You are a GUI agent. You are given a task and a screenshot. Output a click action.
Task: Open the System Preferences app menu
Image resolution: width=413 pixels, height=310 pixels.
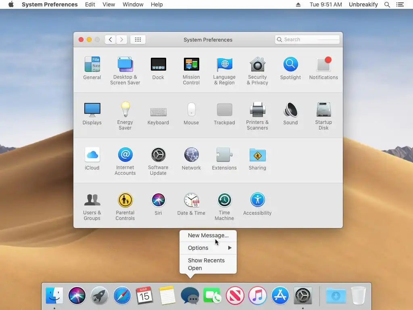tap(50, 4)
